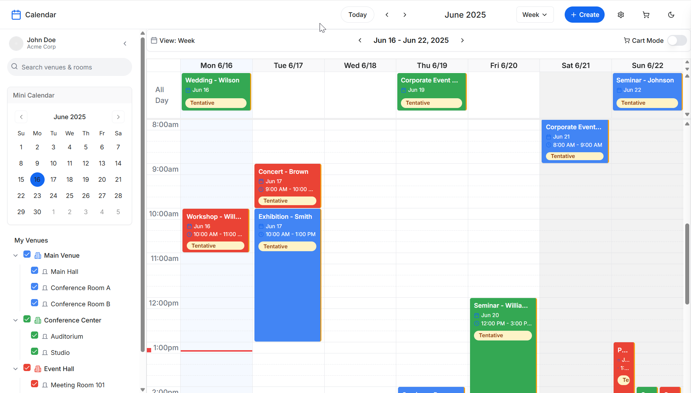
Task: Open the Week view dropdown
Action: [535, 15]
